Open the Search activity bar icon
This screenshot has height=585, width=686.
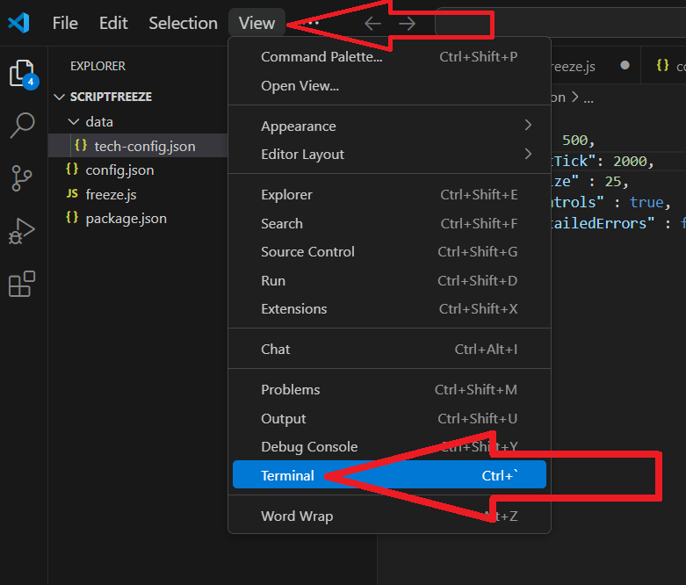22,125
